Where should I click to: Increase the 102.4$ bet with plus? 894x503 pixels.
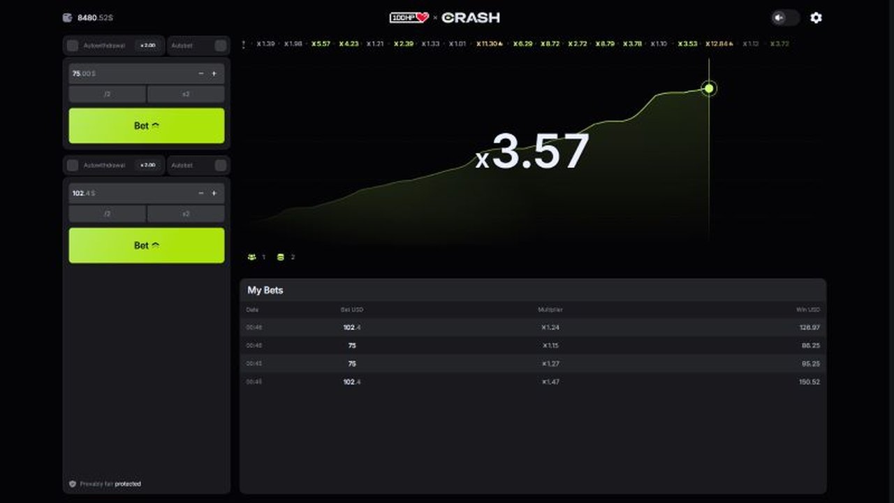click(214, 193)
